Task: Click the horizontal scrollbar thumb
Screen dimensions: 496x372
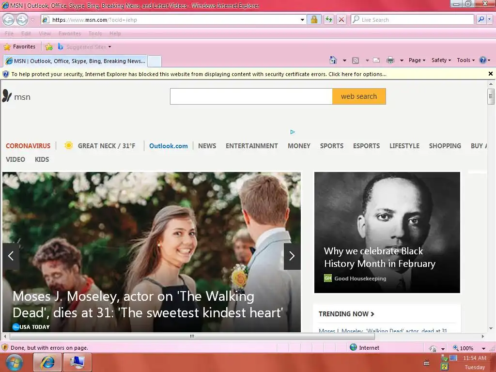Action: 192,336
